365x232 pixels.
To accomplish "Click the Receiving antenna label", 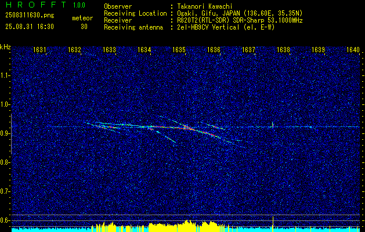I will tap(133, 27).
